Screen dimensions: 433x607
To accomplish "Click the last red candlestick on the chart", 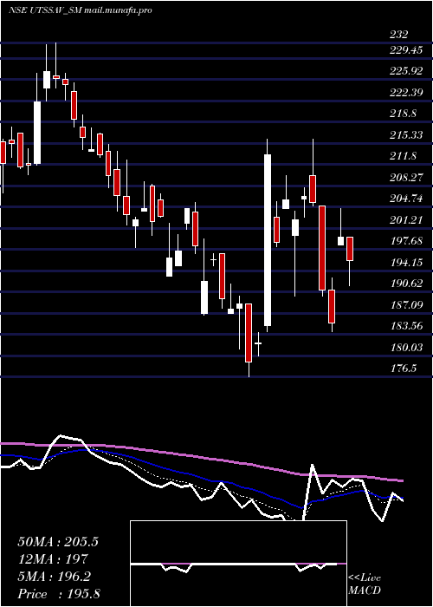I will [350, 249].
